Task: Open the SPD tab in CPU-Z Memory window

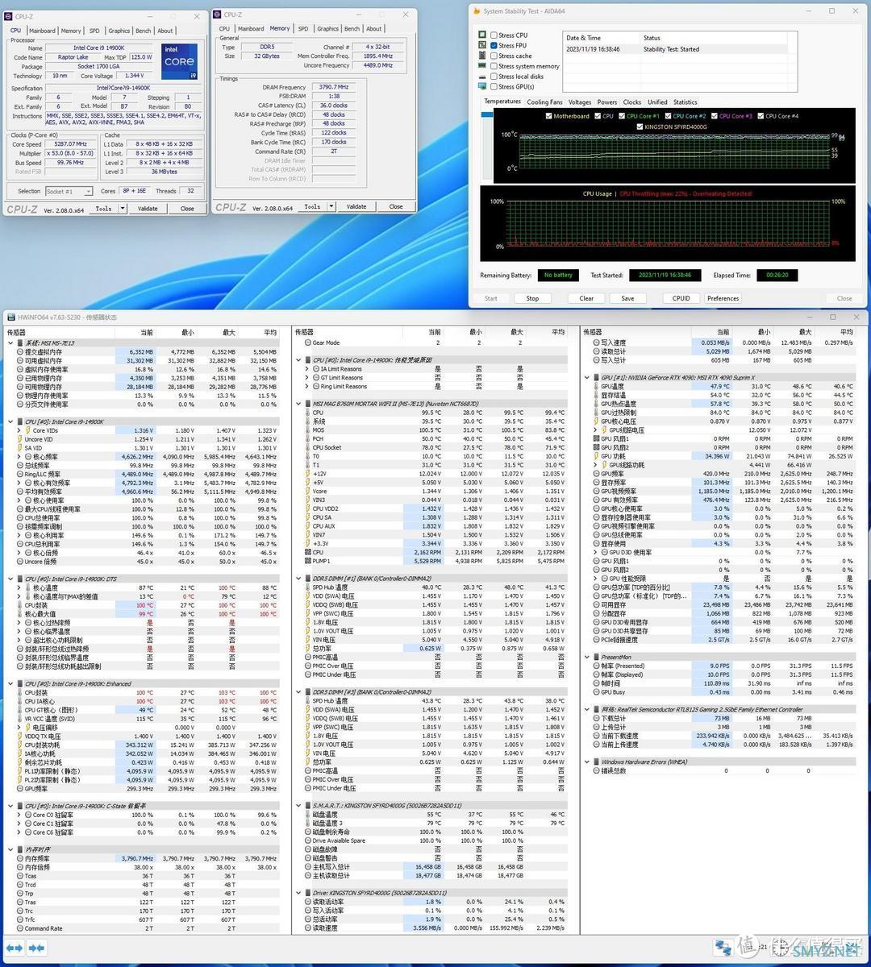Action: (303, 28)
